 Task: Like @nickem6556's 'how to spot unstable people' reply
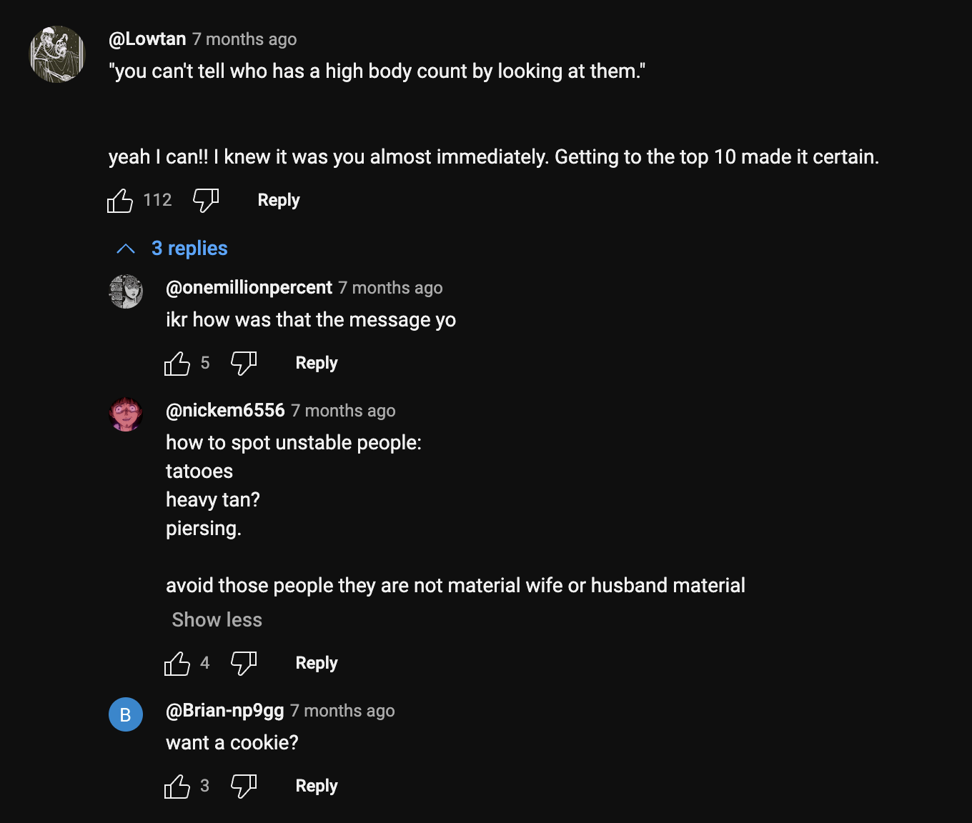(177, 663)
